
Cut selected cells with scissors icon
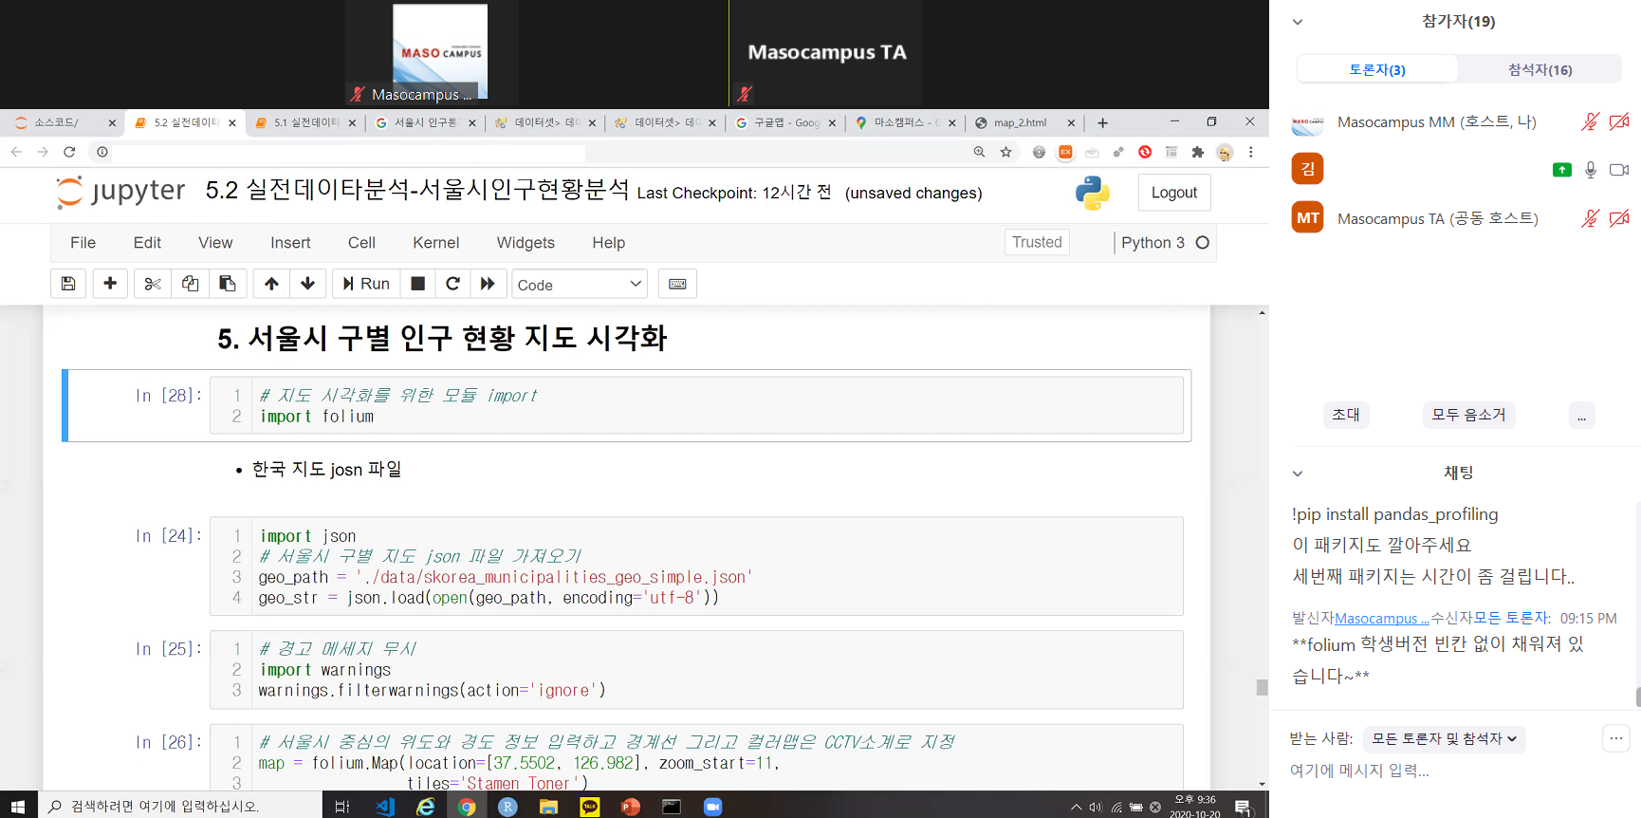click(153, 284)
